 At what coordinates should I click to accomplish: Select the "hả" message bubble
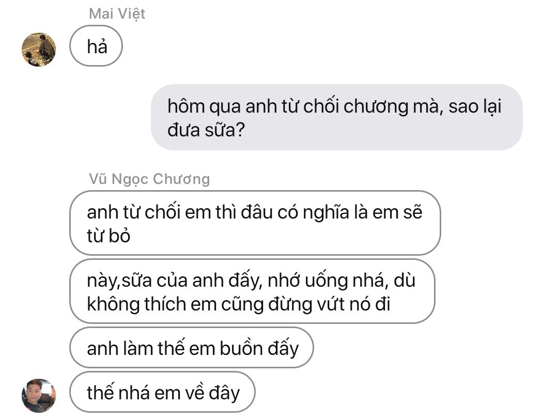tap(96, 46)
